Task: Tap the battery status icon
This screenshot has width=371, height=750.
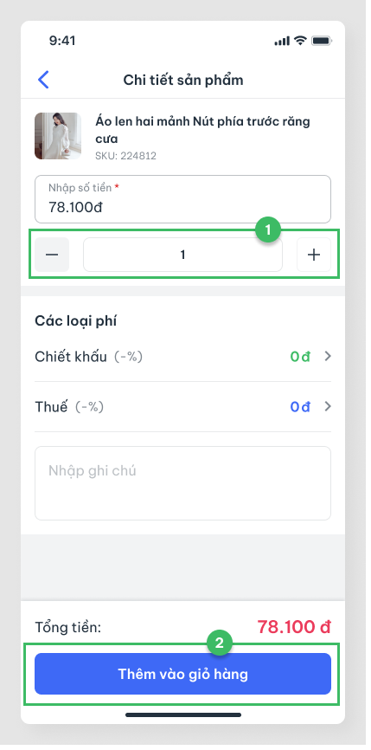Action: pos(322,41)
